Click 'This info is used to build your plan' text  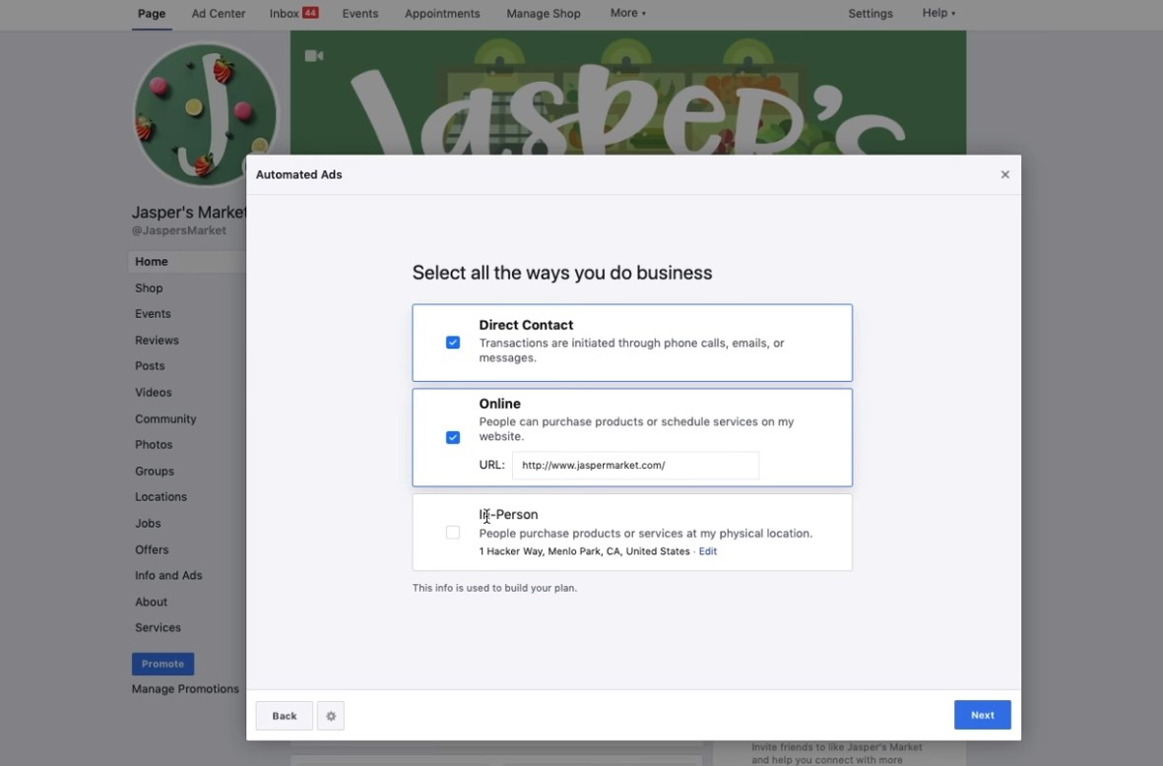(x=494, y=588)
